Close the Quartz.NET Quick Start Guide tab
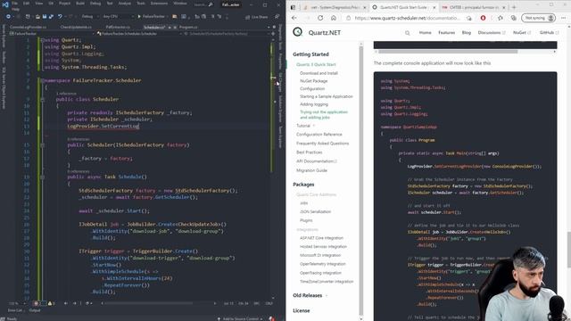 [434, 7]
